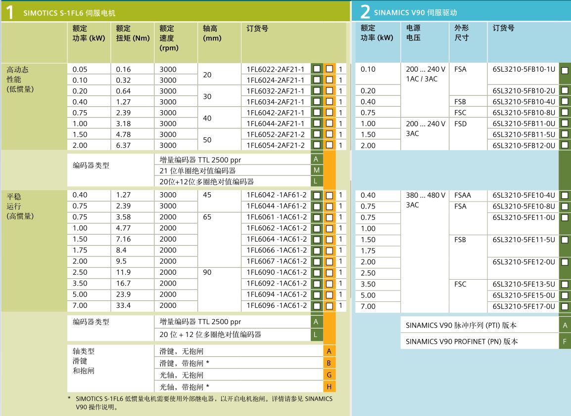Click the torque value 33.4
This screenshot has height=416, width=571.
pos(123,305)
